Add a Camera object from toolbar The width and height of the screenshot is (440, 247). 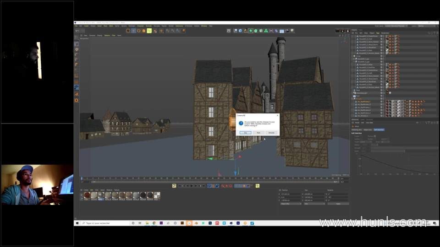click(x=287, y=31)
